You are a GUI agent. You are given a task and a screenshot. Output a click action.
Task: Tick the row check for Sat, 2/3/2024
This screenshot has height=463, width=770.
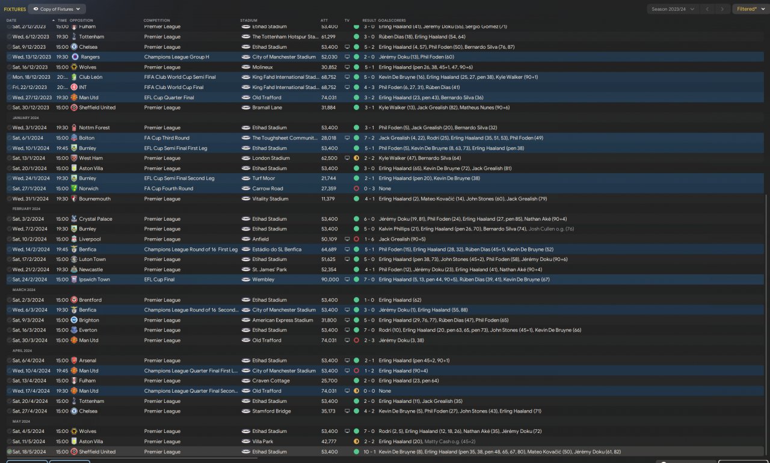[9, 300]
